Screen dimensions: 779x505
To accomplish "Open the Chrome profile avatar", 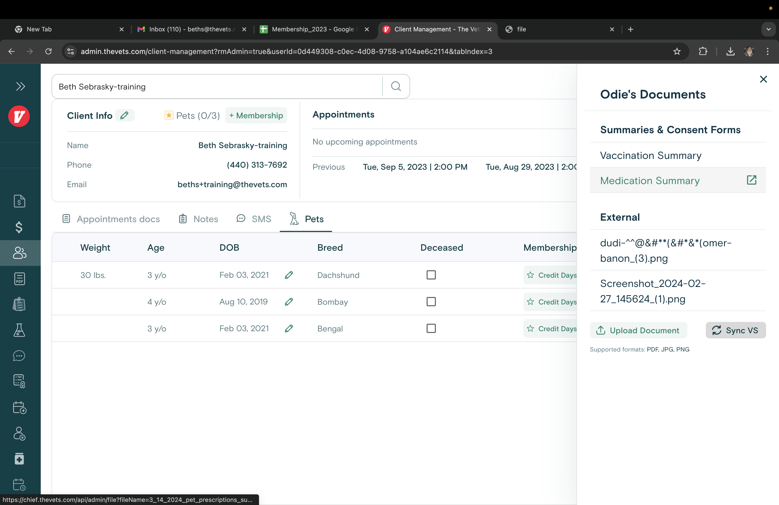I will [749, 51].
